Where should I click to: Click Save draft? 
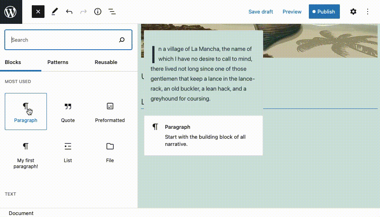coord(260,12)
